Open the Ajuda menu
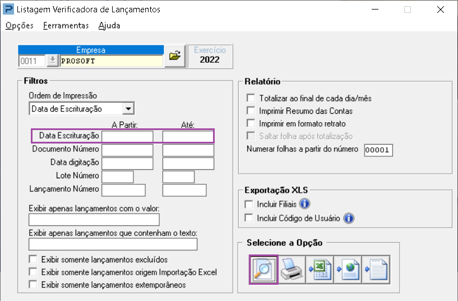The width and height of the screenshot is (458, 301). coord(109,26)
